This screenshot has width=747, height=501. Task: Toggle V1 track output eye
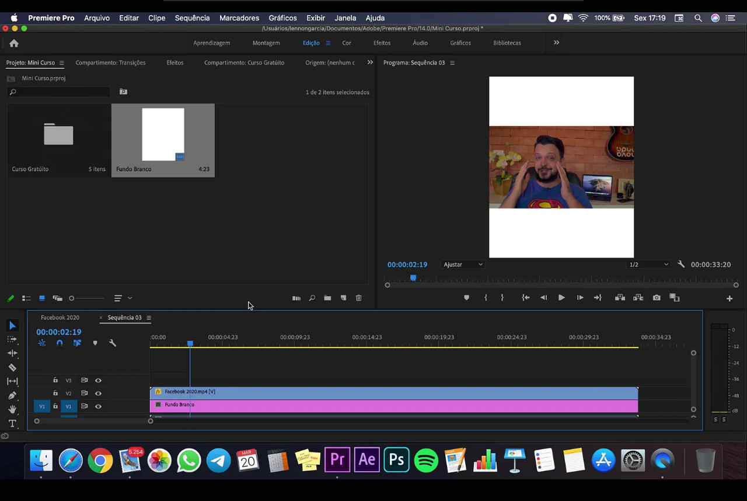tap(98, 406)
